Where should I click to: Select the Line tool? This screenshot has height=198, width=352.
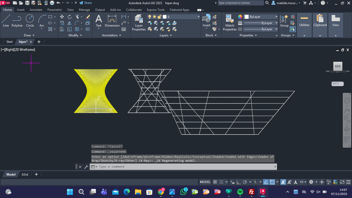pos(6,21)
